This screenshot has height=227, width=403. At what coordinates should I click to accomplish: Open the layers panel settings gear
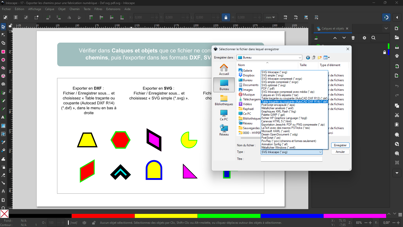tap(364, 38)
